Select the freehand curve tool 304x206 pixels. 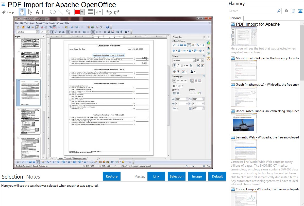(x=68, y=12)
